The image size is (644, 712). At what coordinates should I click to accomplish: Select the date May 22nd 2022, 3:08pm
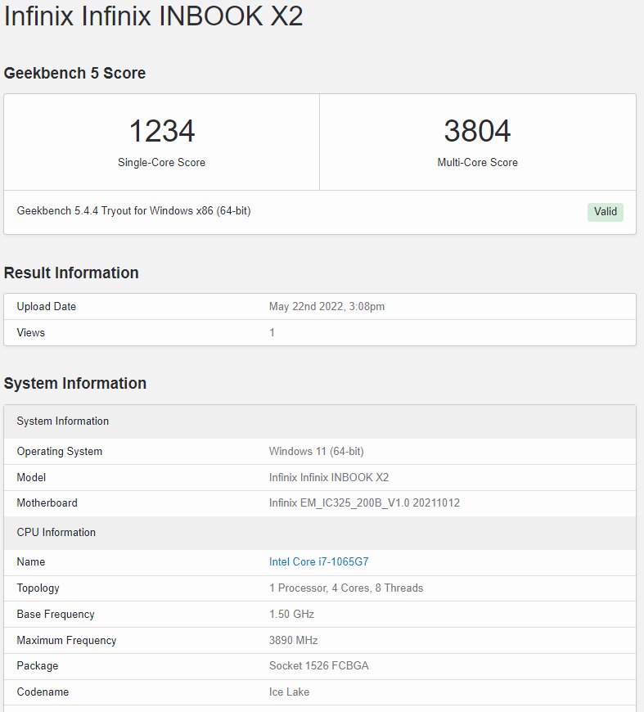pyautogui.click(x=327, y=307)
